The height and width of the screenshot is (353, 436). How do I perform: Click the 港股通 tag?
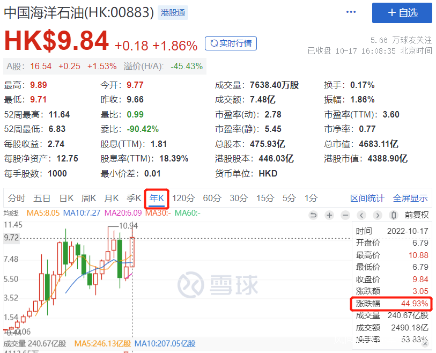click(173, 13)
